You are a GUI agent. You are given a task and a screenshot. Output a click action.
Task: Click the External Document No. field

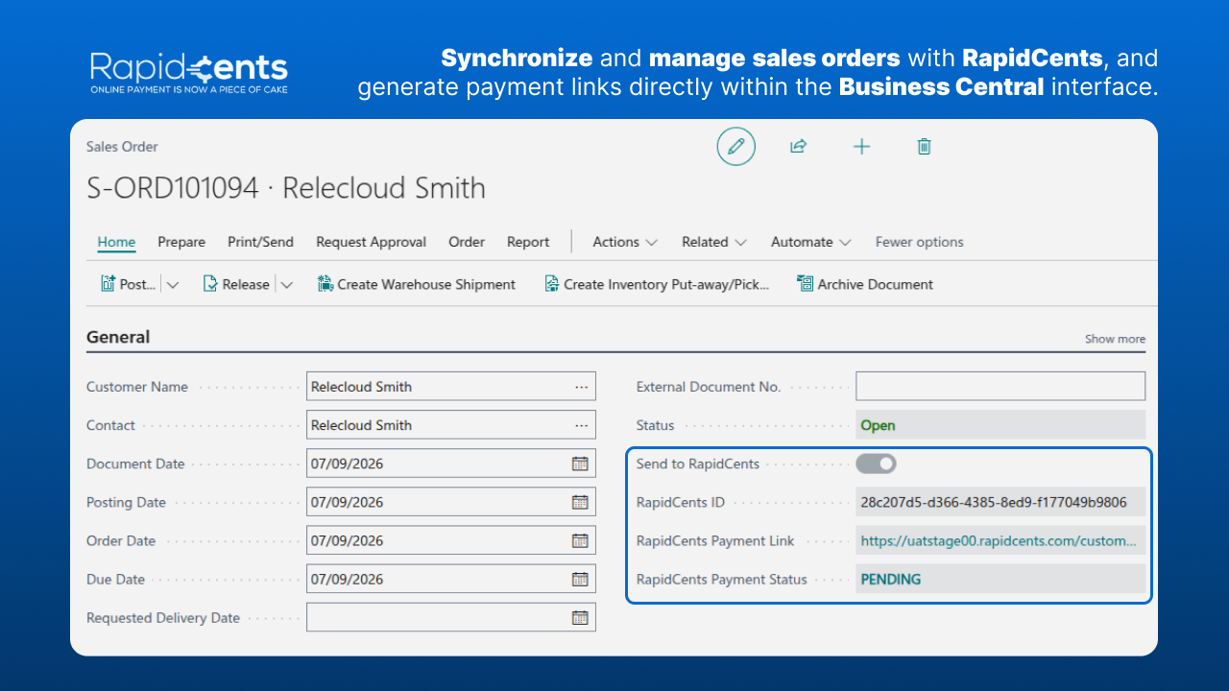tap(1000, 386)
